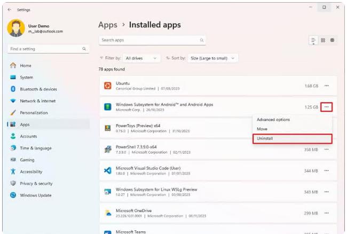The height and width of the screenshot is (234, 347).
Task: Click the Find a setting box
Action: point(47,49)
